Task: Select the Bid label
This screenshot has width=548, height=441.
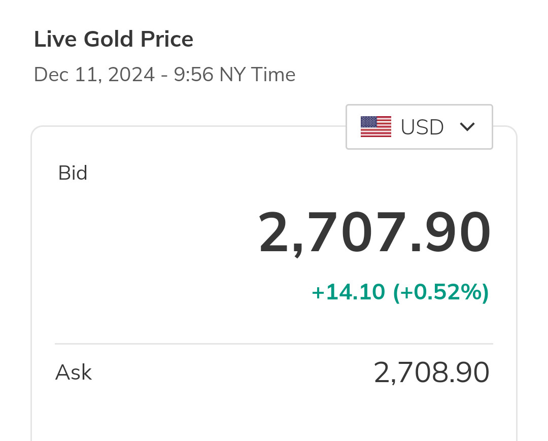Action: [73, 173]
